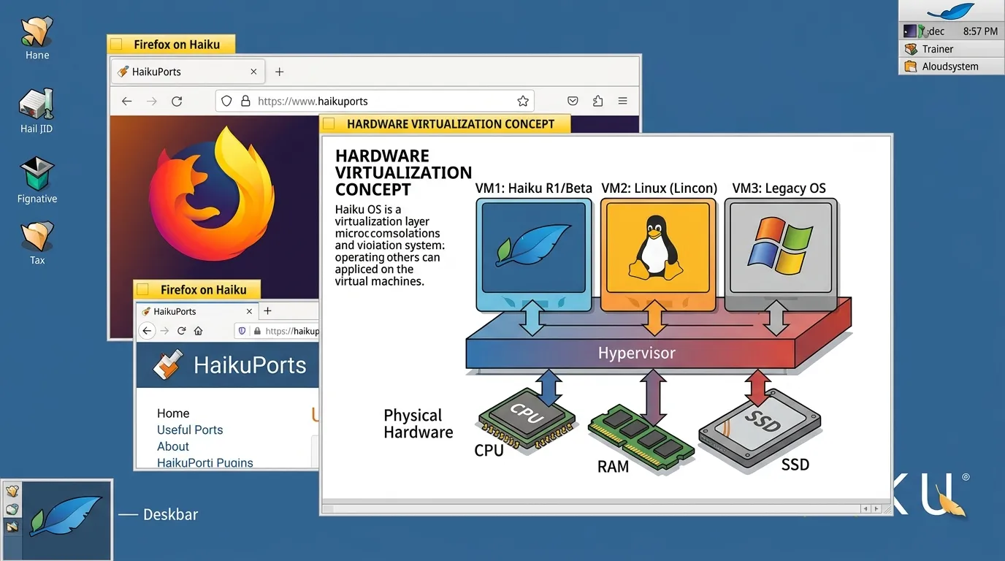Go forward in the small Firefox window
Screen dimensions: 1005x561
click(x=165, y=331)
